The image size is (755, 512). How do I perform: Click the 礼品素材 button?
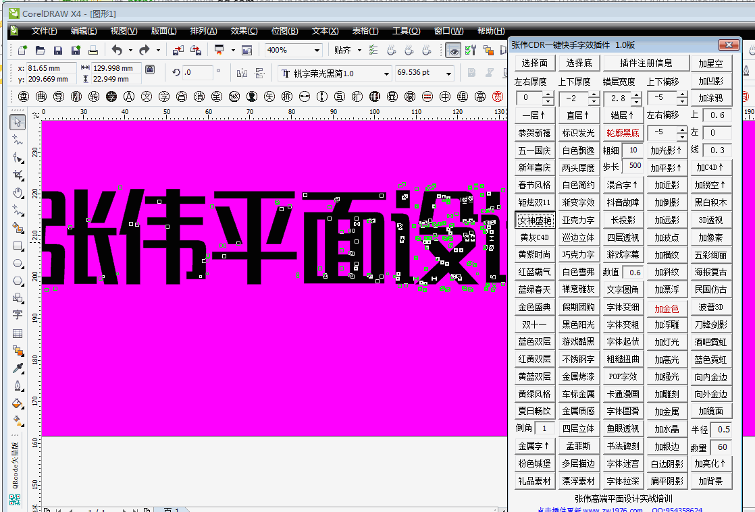[534, 481]
